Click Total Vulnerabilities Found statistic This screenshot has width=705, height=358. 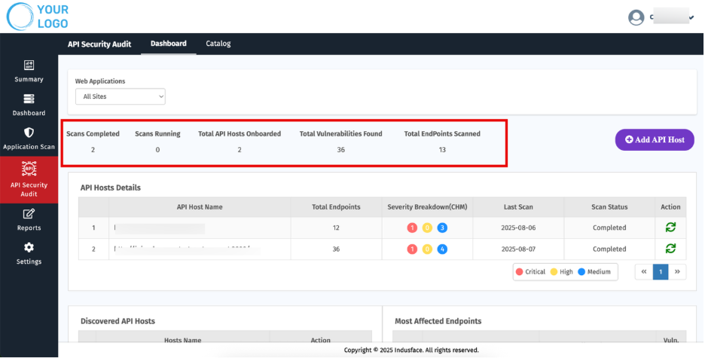pos(340,141)
